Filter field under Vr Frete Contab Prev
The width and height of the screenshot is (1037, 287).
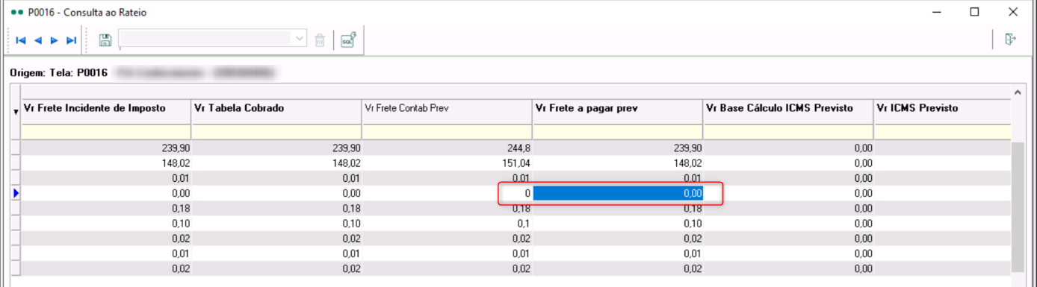click(447, 132)
